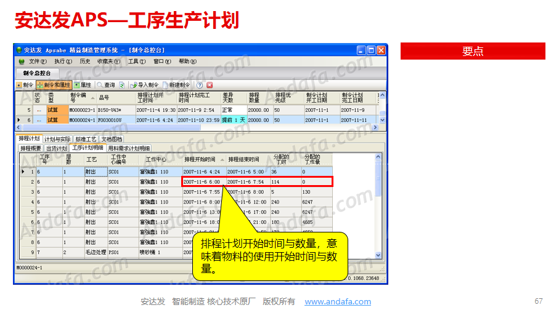Open the 收藏夹 menu
Image resolution: width=559 pixels, height=313 pixels.
108,61
